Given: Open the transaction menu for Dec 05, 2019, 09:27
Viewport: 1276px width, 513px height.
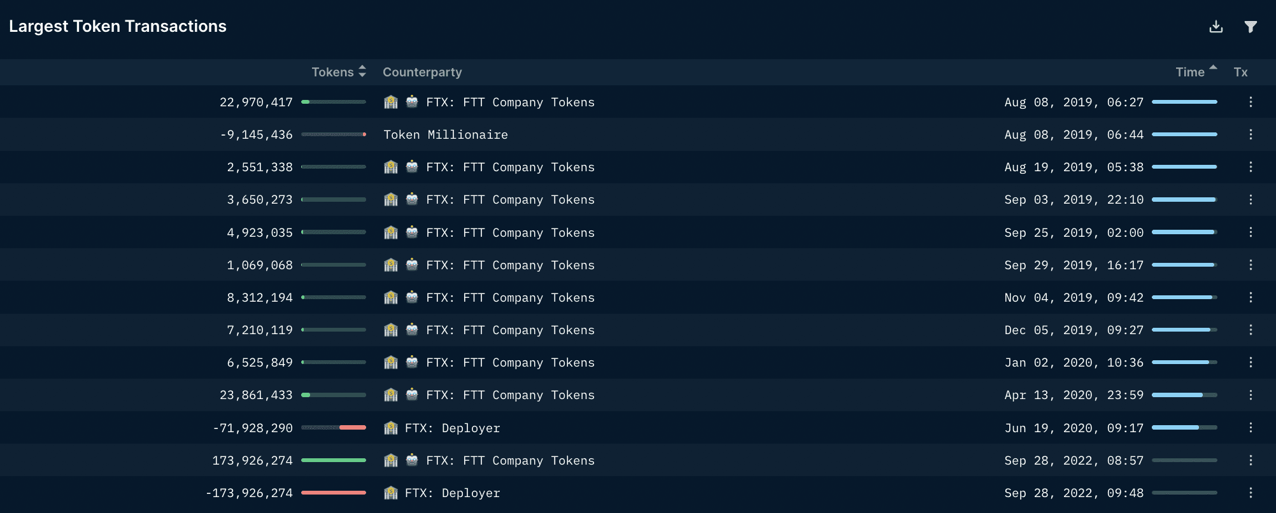Looking at the screenshot, I should (1251, 330).
